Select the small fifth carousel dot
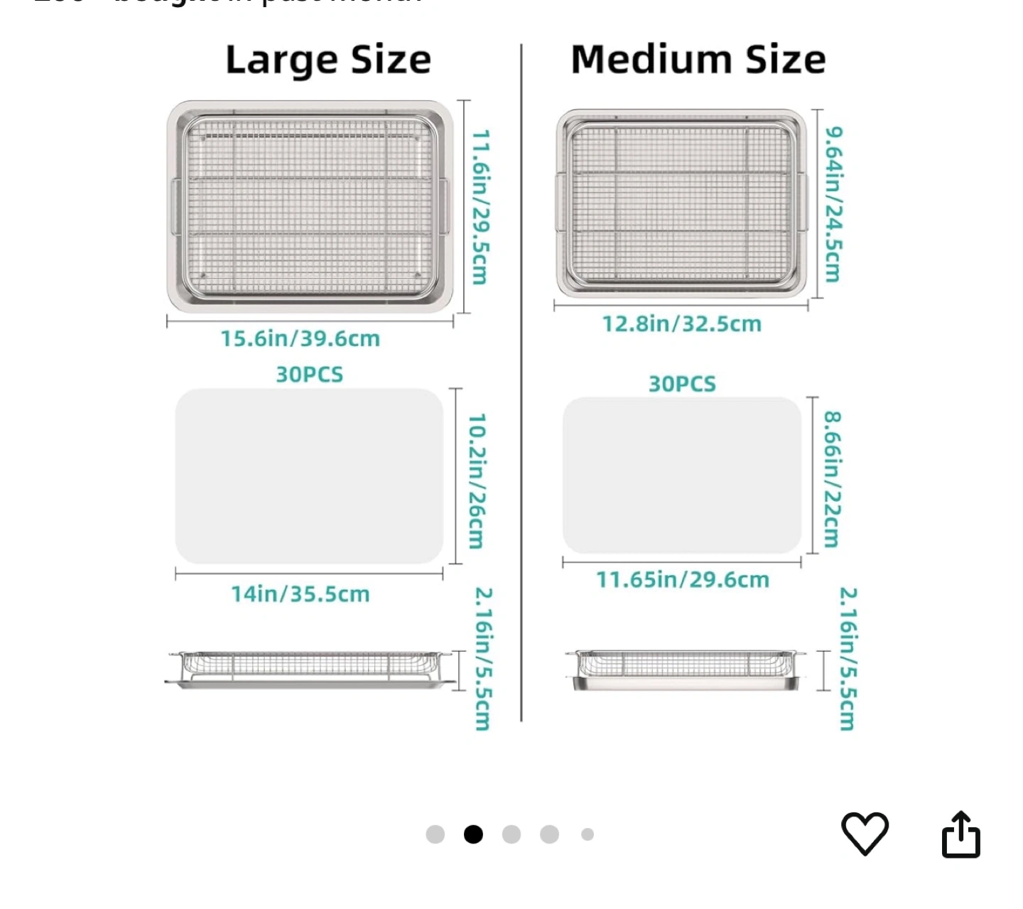 pos(588,834)
